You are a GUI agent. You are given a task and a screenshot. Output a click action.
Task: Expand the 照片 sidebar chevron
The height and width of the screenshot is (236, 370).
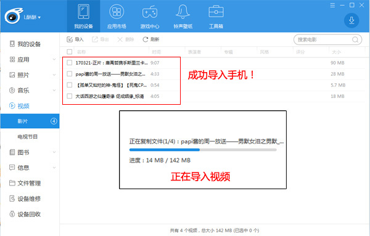(54, 75)
